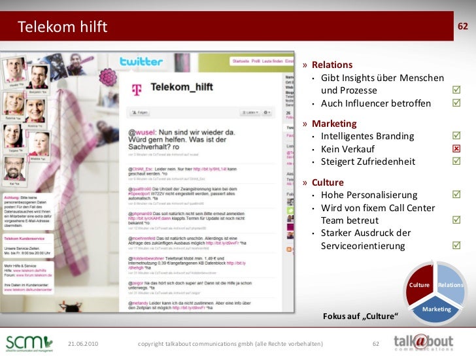Click the 'Marketing' section heading
Viewport: 476px width, 357px height.
[334, 124]
